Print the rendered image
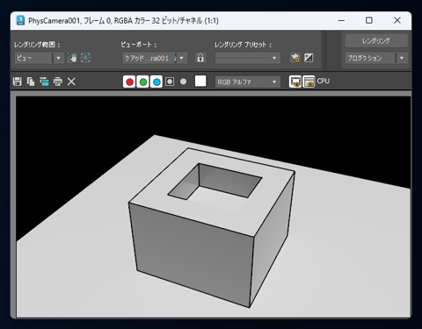 click(x=58, y=82)
